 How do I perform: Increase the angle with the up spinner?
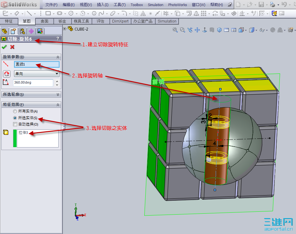(57, 81)
